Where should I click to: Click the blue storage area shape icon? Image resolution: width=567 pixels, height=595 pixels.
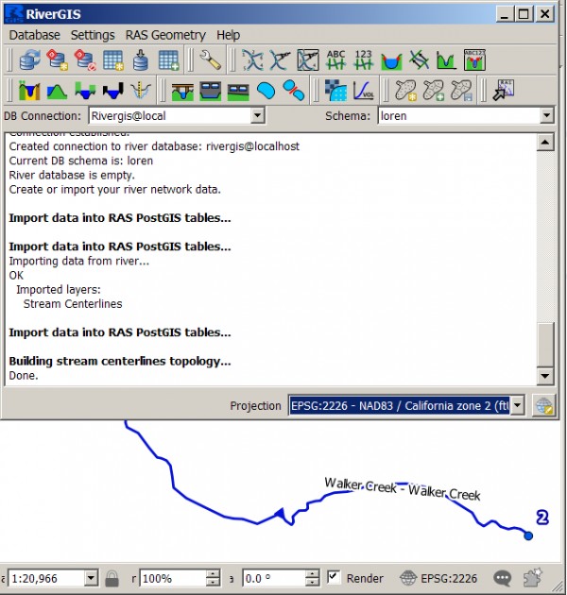pyautogui.click(x=266, y=91)
